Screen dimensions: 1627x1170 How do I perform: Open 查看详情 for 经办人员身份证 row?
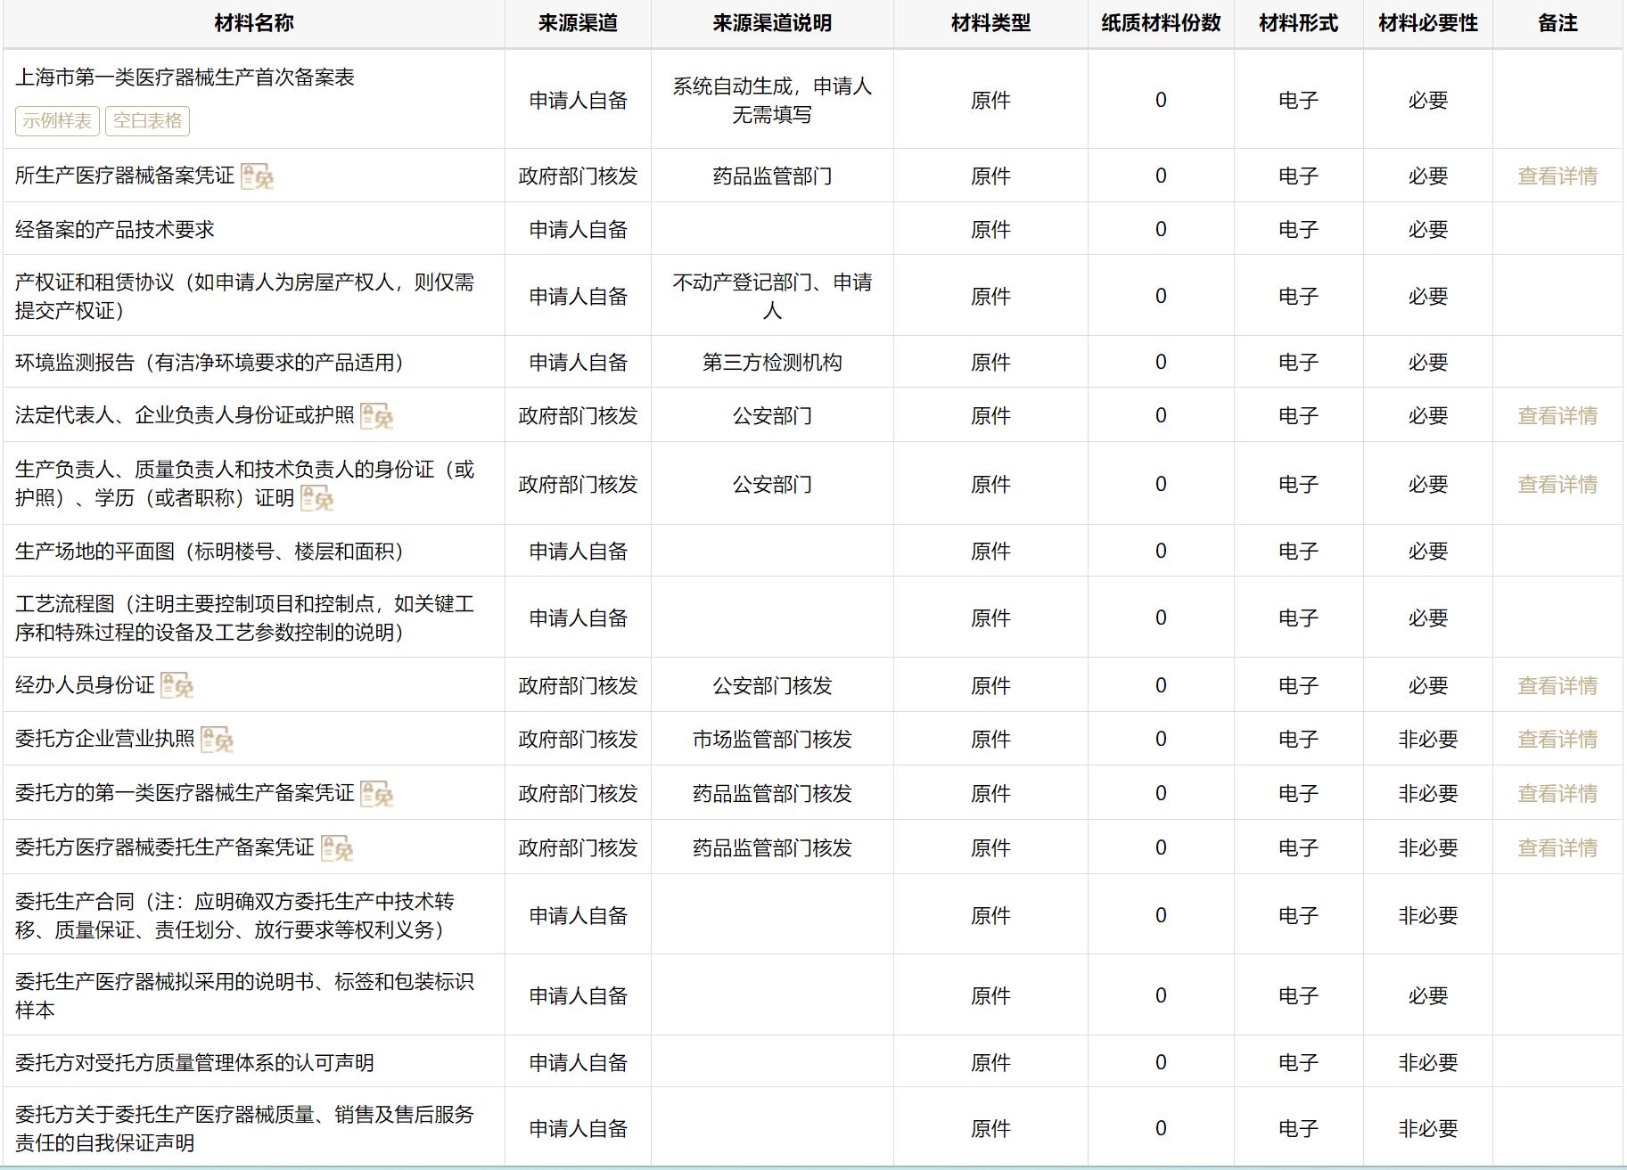tap(1557, 686)
